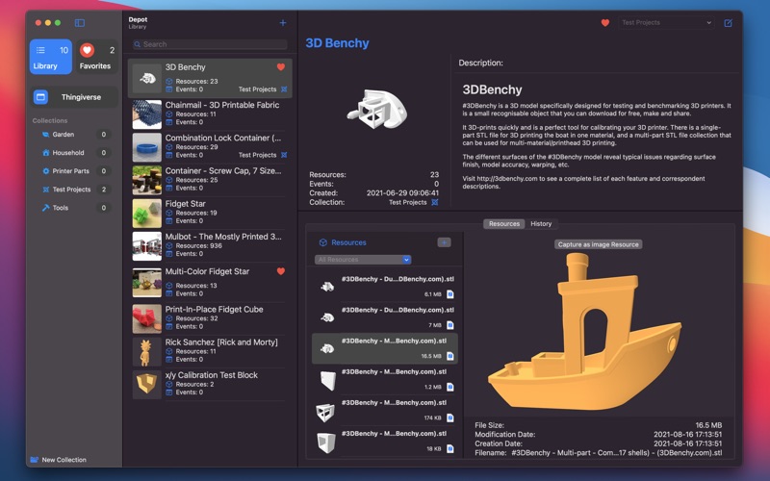Select the Library section
Image resolution: width=770 pixels, height=481 pixels.
pyautogui.click(x=51, y=57)
